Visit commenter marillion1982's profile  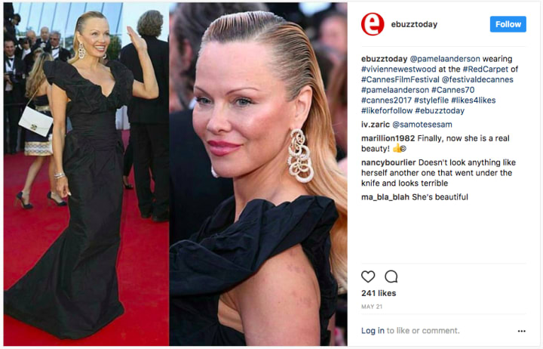pos(388,138)
